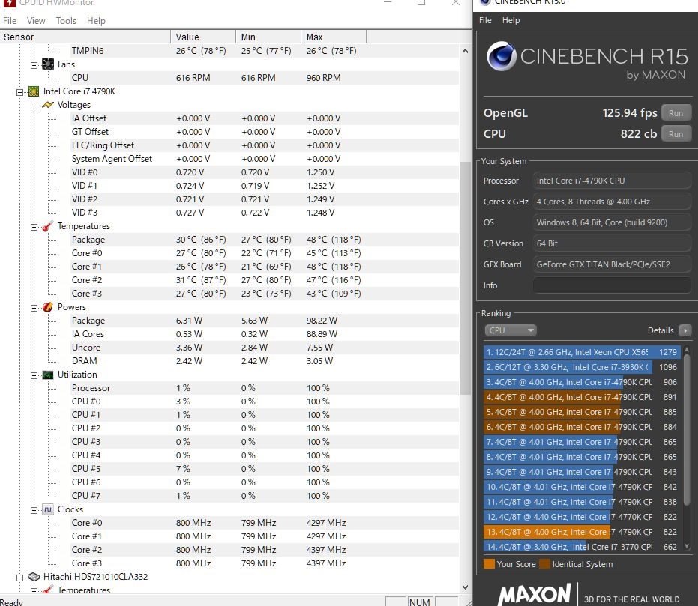The image size is (698, 606).
Task: Open the Cinebench Help menu
Action: [x=511, y=20]
